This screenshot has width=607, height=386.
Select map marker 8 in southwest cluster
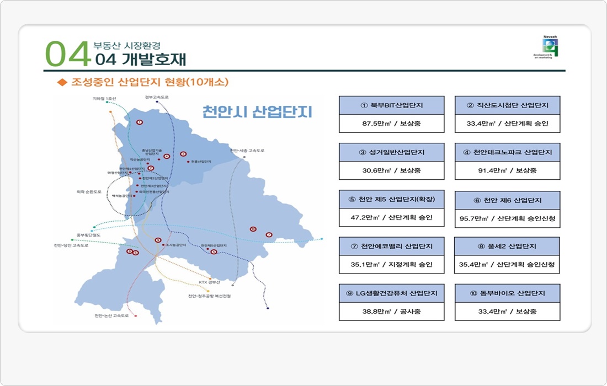(x=130, y=251)
